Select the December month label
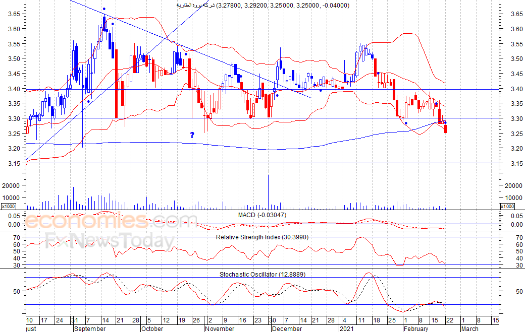The height and width of the screenshot is (332, 525). point(287,328)
